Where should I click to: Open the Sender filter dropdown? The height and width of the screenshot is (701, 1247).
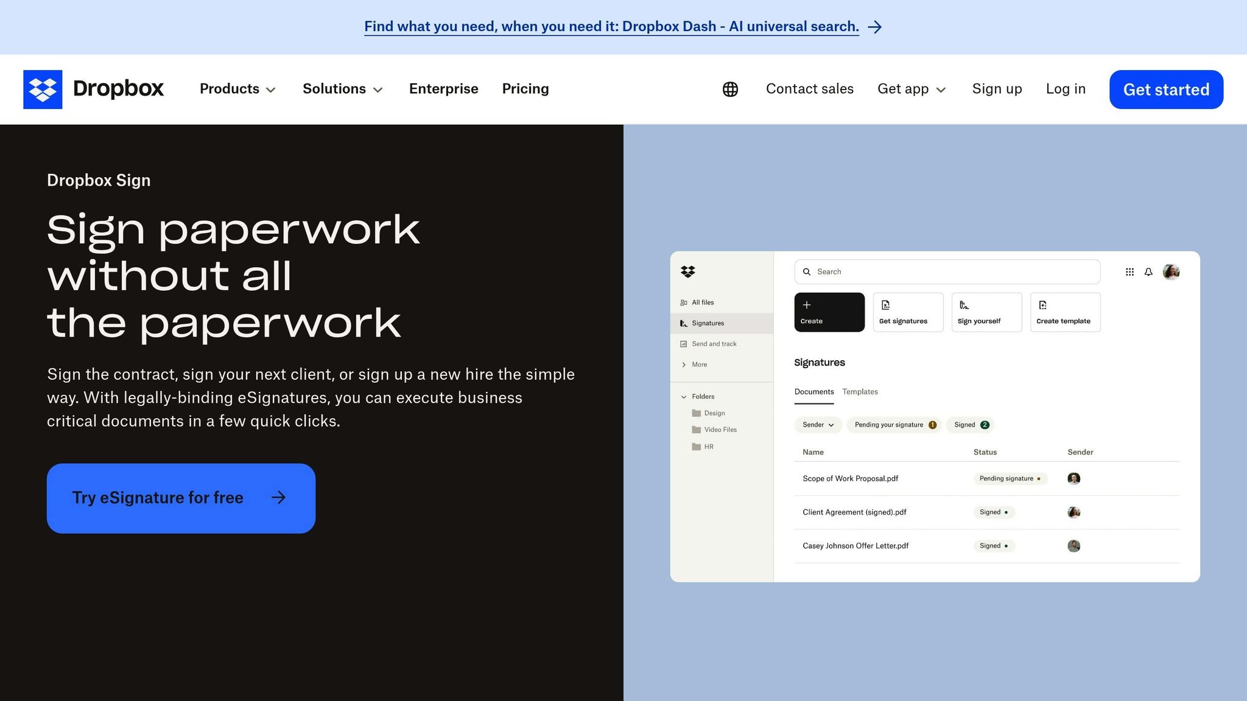(818, 425)
